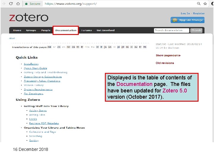The width and height of the screenshot is (214, 160).
Task: Open Collections and Tags link
Action: point(43,132)
